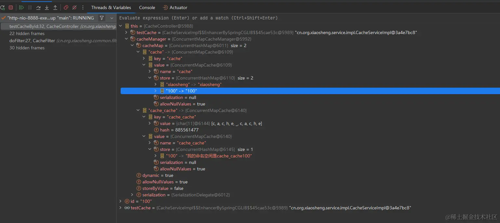Screen dimensions: 500x223
Task: Expand the name = "cache" node
Action: click(150, 71)
